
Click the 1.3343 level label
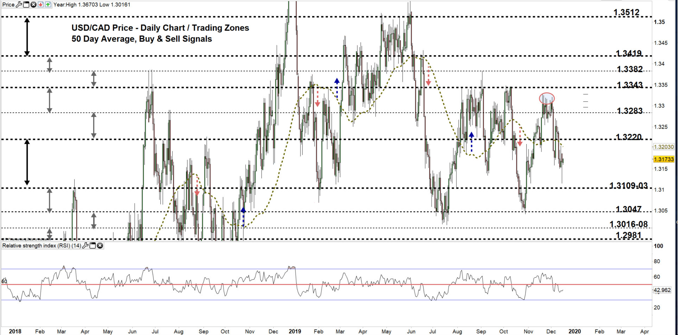click(630, 85)
